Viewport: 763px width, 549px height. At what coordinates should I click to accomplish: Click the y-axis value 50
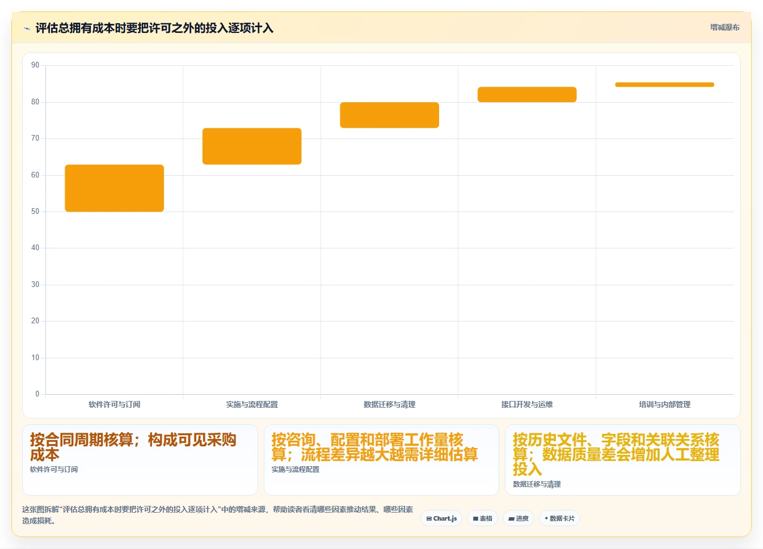(35, 212)
